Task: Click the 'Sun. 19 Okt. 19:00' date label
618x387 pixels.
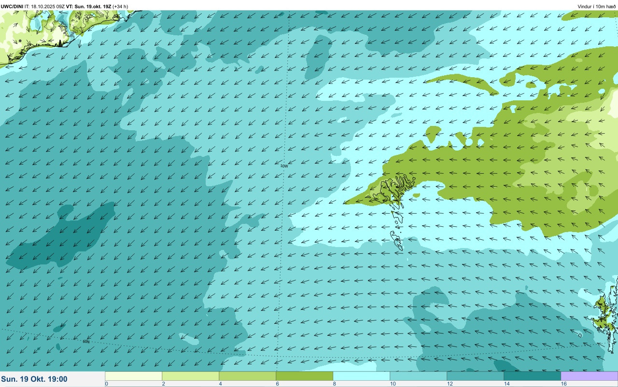Action: (34, 379)
